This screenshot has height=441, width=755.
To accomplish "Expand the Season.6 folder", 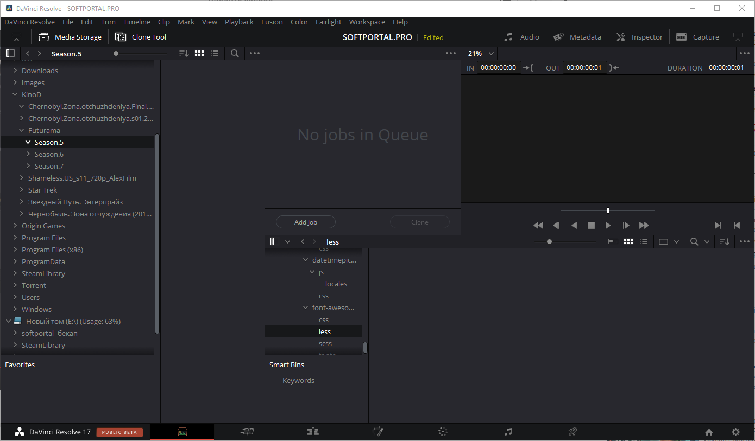I will click(29, 155).
